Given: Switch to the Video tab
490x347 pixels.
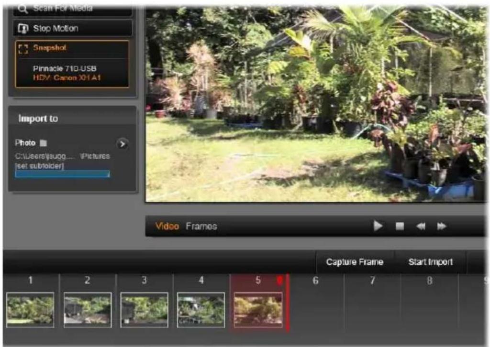Looking at the screenshot, I should (x=167, y=226).
